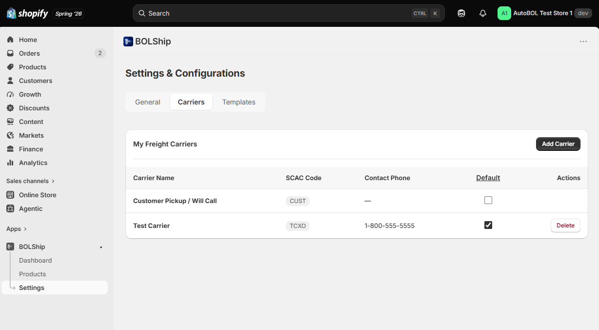This screenshot has width=599, height=330.
Task: Click the CTRL K shortcut hint
Action: click(426, 13)
